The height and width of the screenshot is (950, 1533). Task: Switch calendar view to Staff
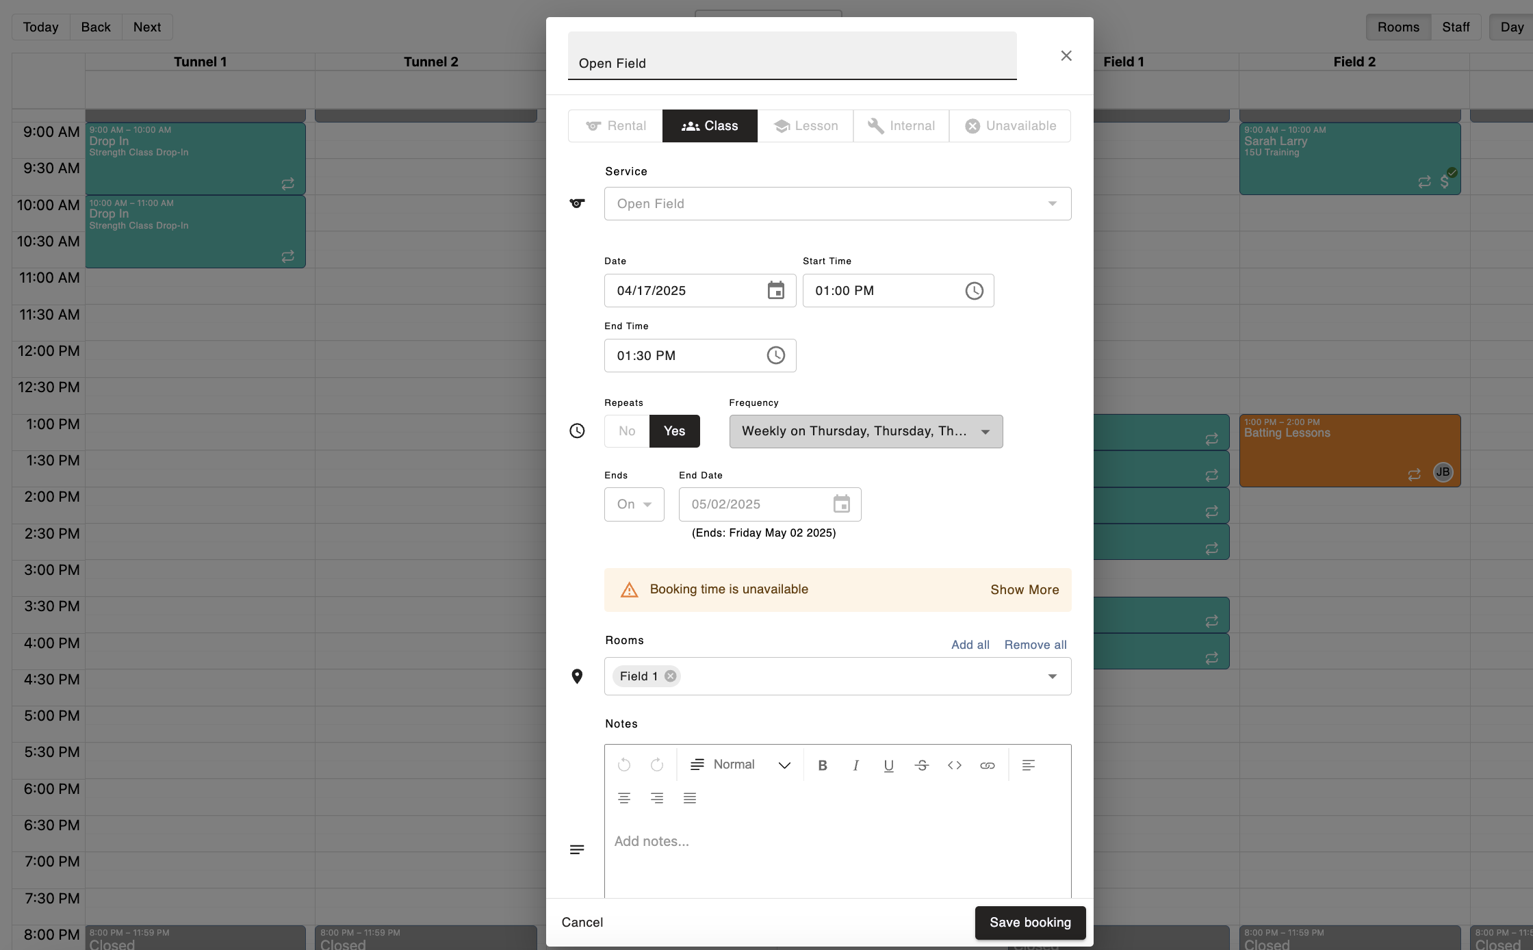[x=1456, y=27]
